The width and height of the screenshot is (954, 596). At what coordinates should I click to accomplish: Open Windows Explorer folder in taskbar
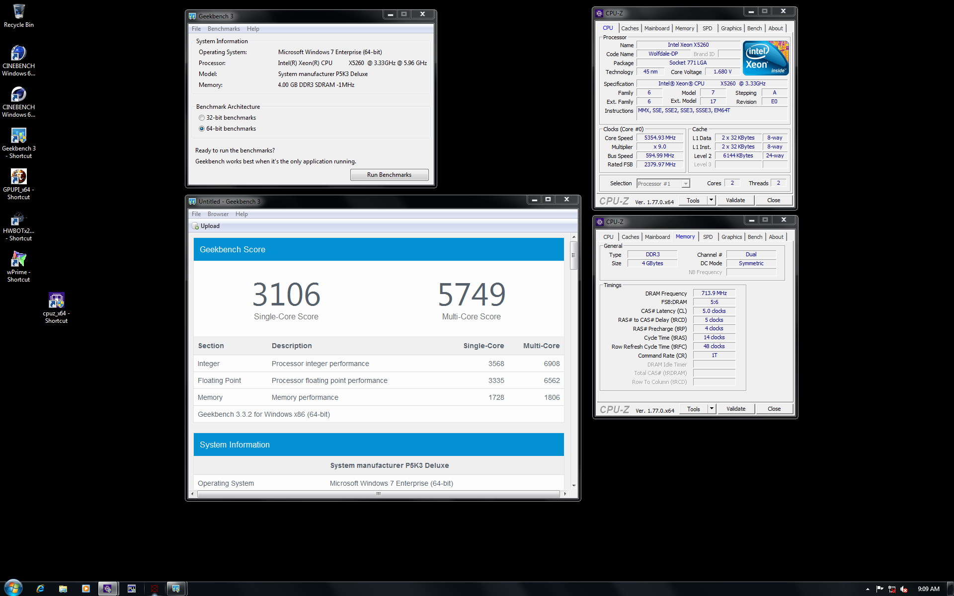[x=63, y=589]
